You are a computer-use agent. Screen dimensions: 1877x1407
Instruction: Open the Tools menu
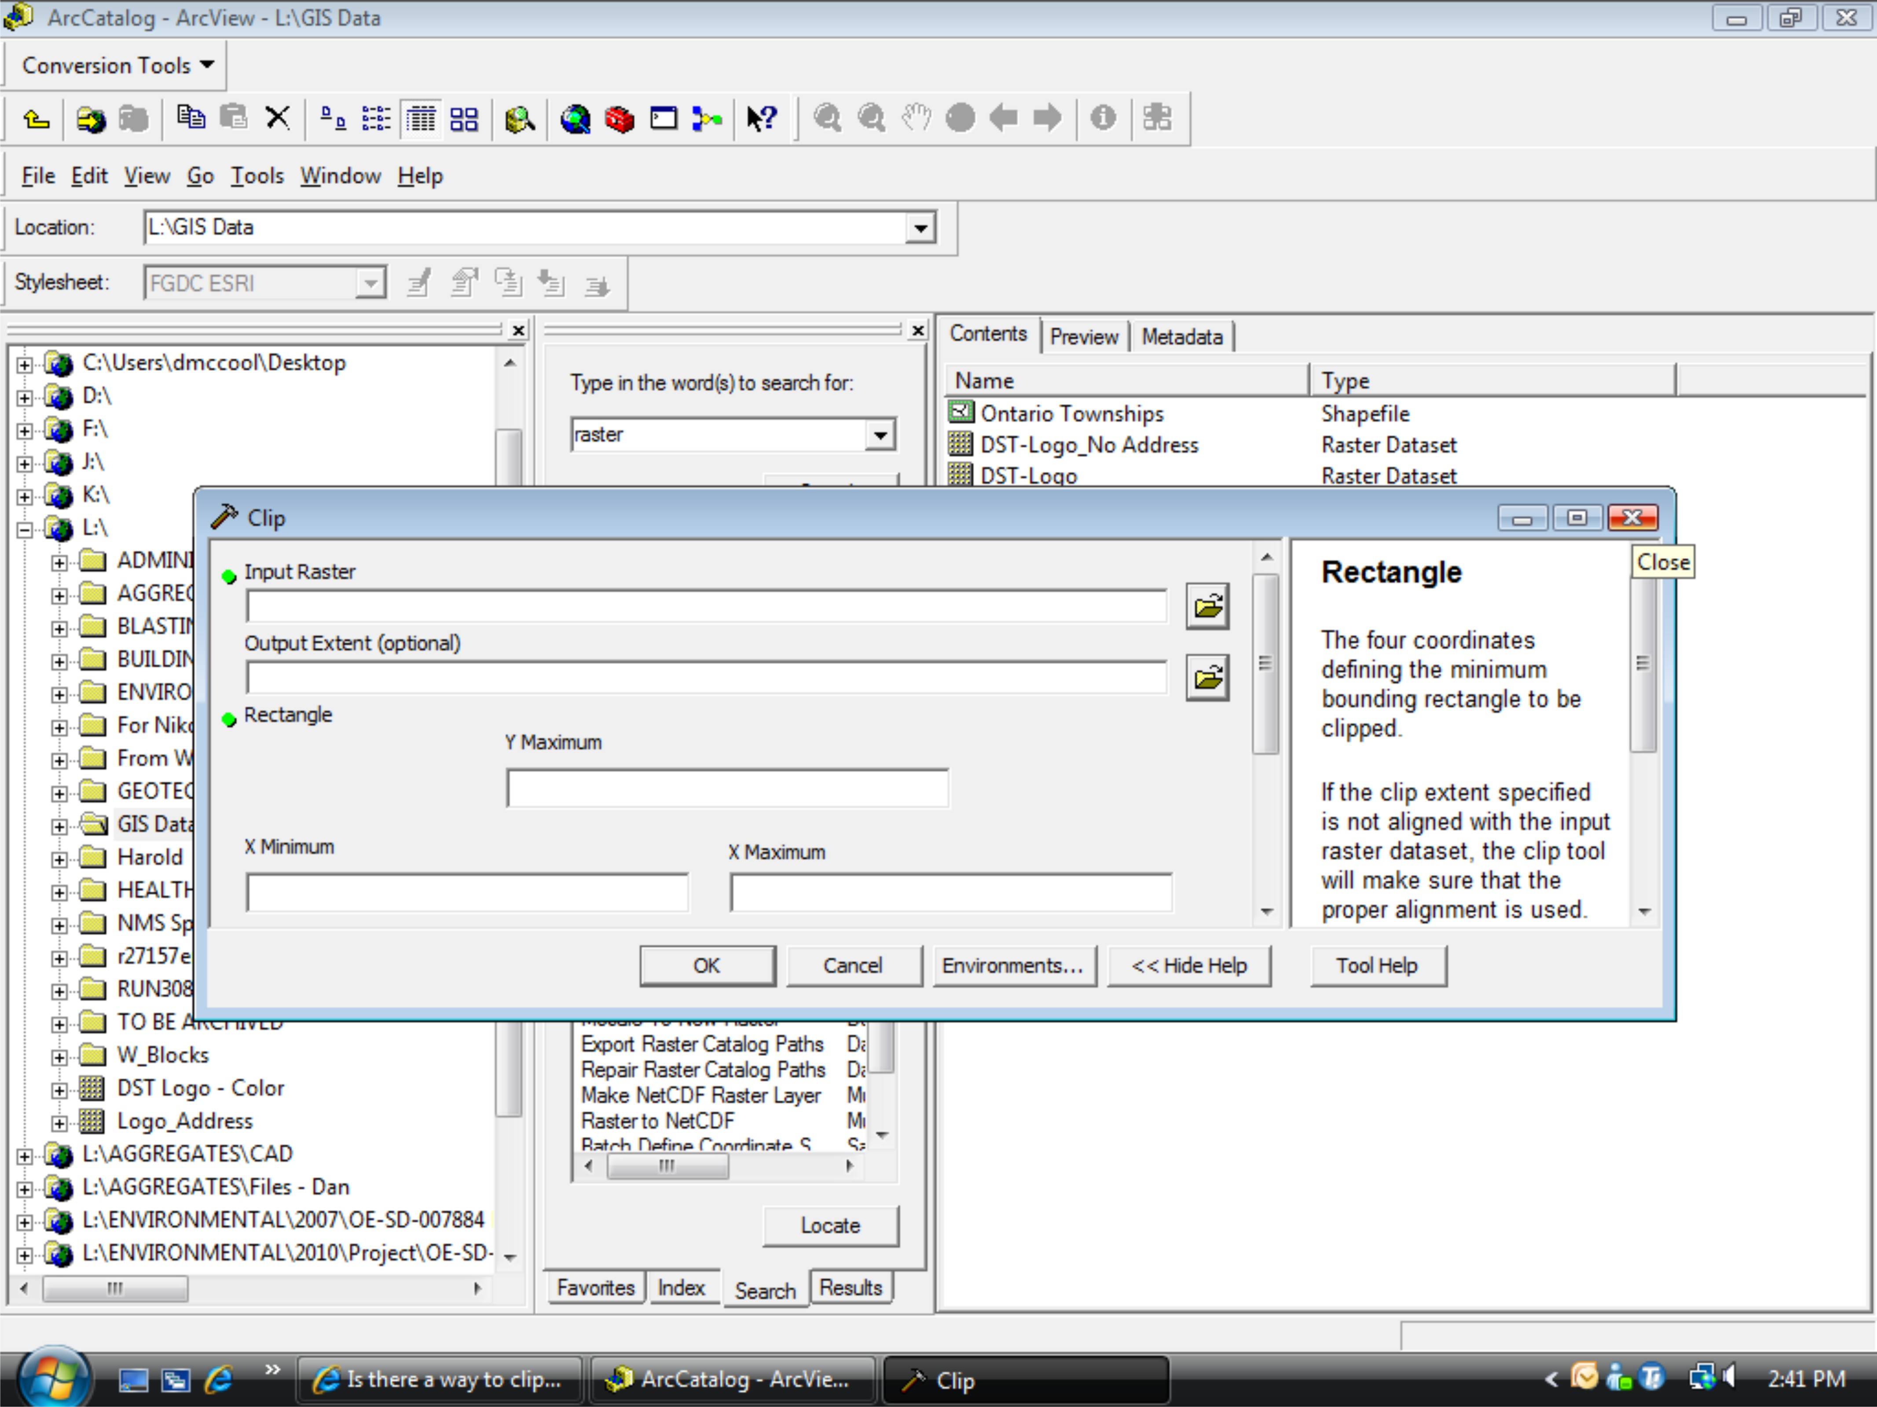click(x=257, y=175)
